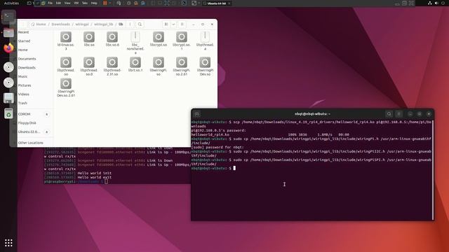The width and height of the screenshot is (449, 252).
Task: Open the VMware View menu
Action: click(x=67, y=3)
